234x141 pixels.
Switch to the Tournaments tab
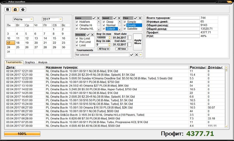(x=14, y=62)
